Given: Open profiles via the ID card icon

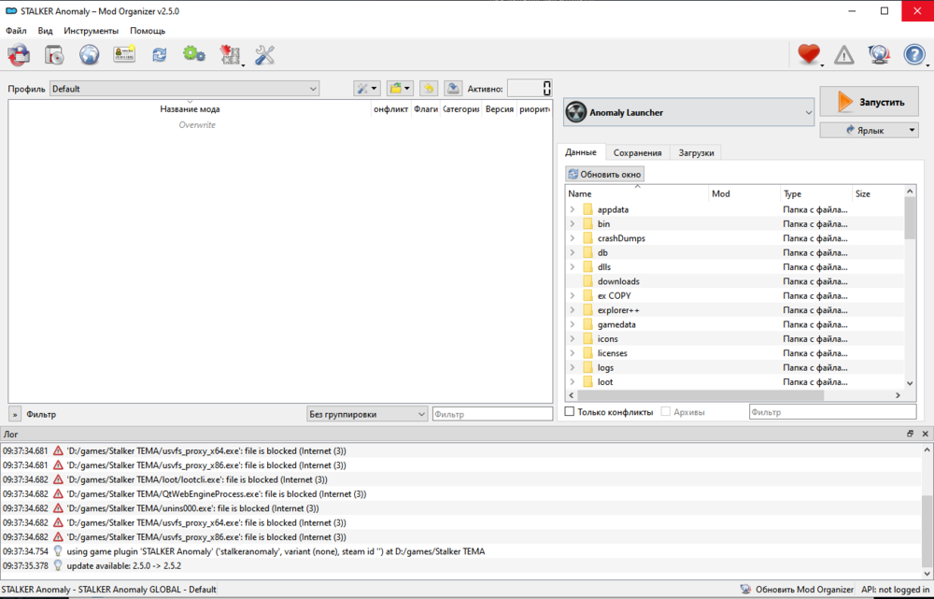Looking at the screenshot, I should [124, 55].
